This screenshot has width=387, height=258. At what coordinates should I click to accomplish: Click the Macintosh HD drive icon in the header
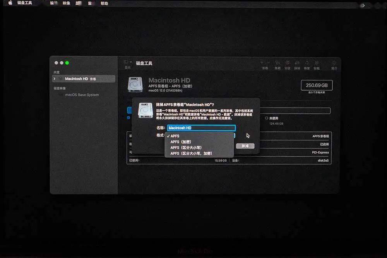[x=135, y=85]
